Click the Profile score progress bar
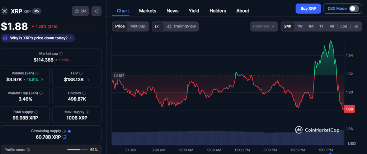The image size is (367, 154). (77, 149)
